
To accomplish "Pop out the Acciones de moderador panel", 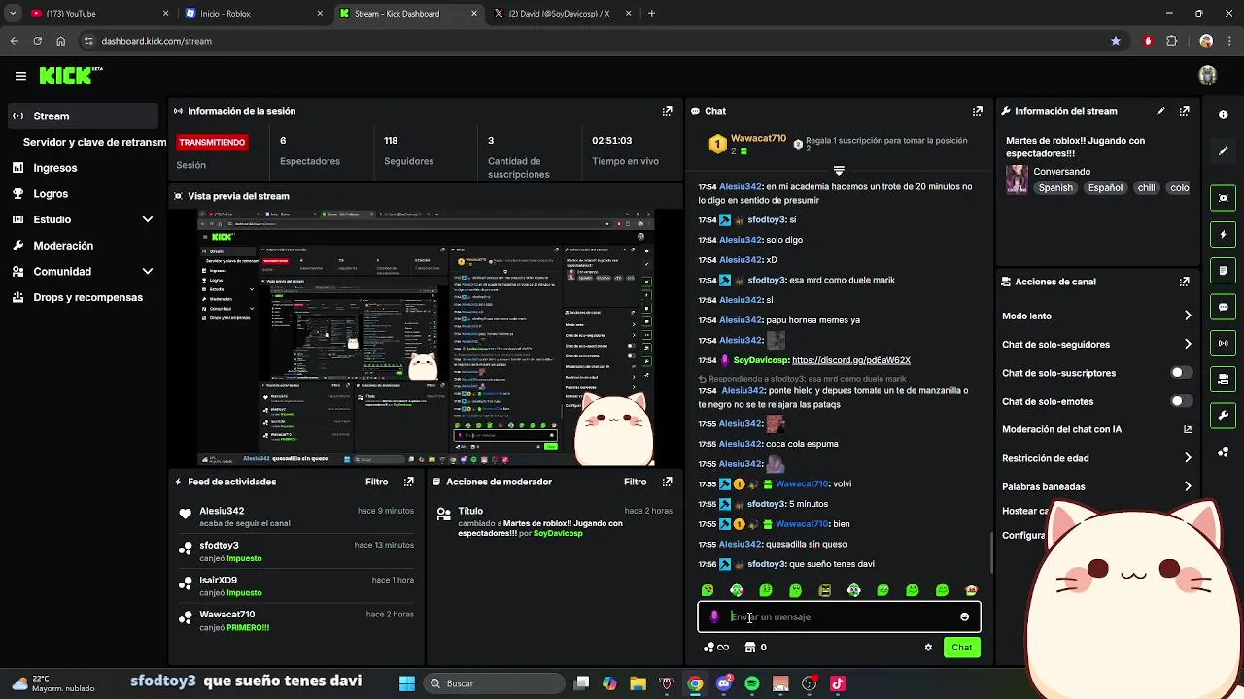I will (x=667, y=482).
